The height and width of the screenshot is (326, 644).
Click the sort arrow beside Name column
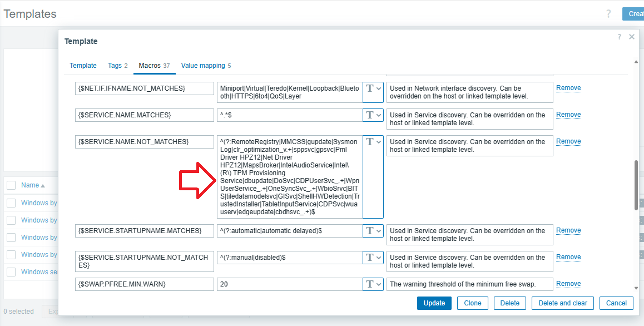pos(43,185)
